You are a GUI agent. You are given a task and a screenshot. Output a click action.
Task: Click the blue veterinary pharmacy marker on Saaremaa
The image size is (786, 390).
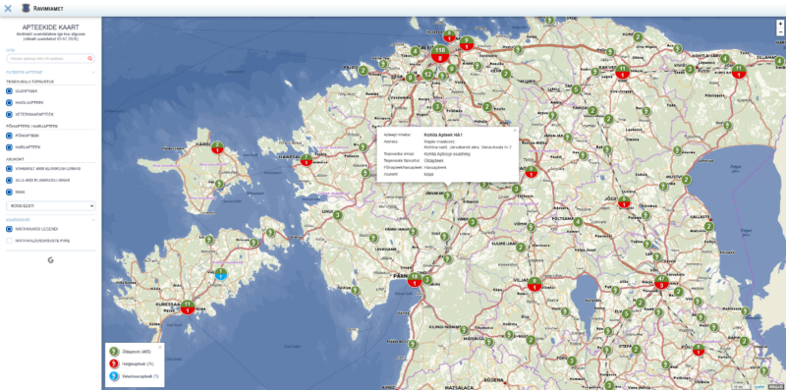[220, 274]
